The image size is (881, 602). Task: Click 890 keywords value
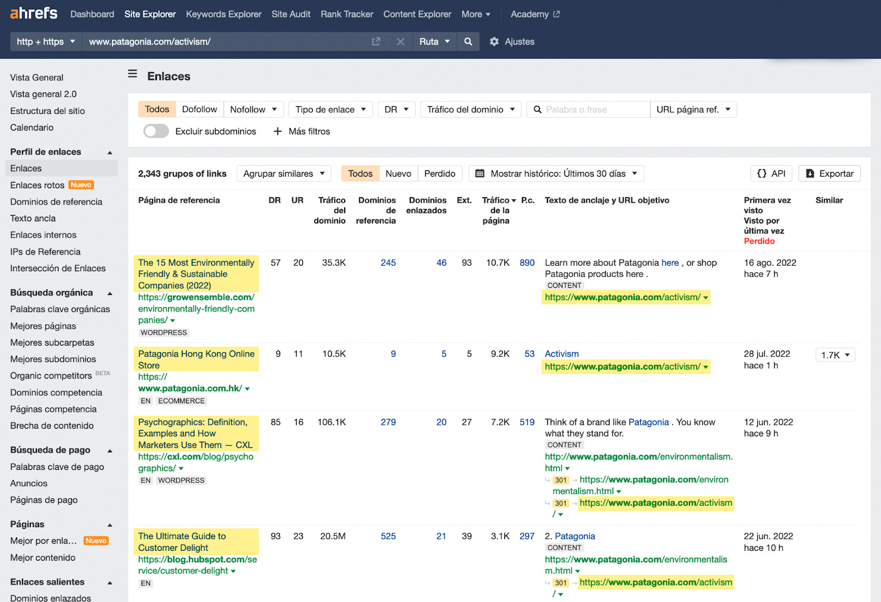click(x=527, y=263)
